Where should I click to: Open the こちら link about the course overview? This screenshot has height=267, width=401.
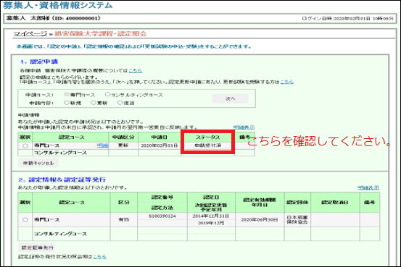coord(136,71)
